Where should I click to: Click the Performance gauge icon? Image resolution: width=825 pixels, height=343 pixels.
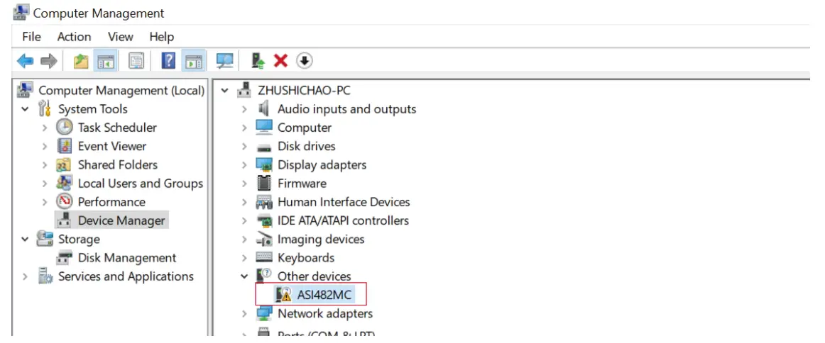click(x=64, y=202)
